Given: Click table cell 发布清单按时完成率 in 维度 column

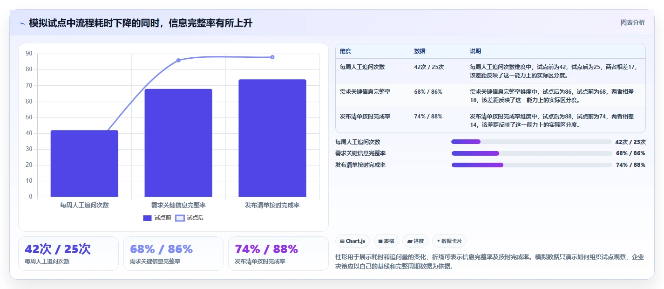Looking at the screenshot, I should coord(365,117).
